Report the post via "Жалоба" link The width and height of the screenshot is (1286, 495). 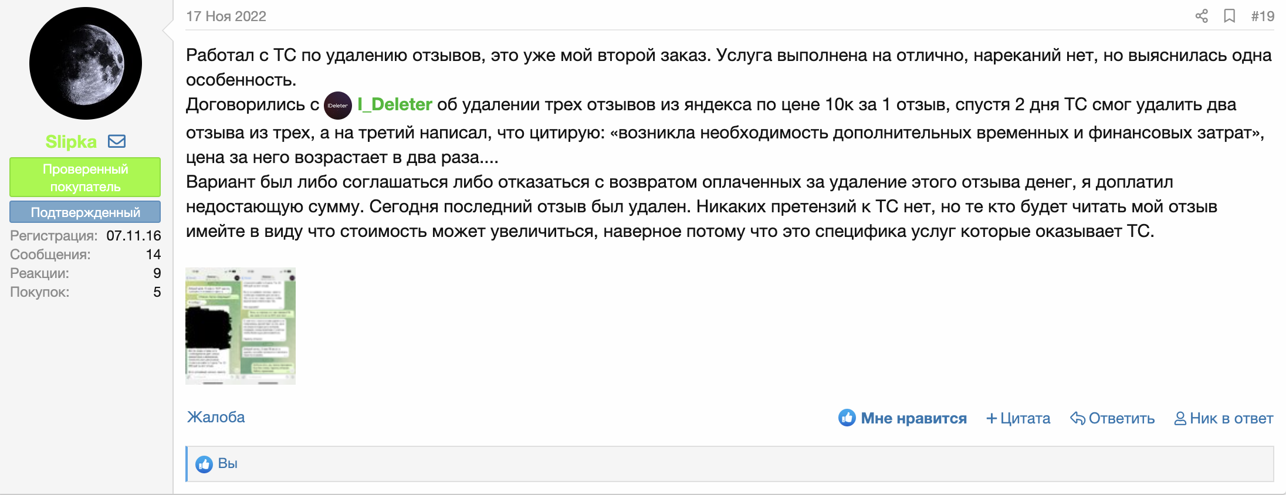tap(216, 417)
